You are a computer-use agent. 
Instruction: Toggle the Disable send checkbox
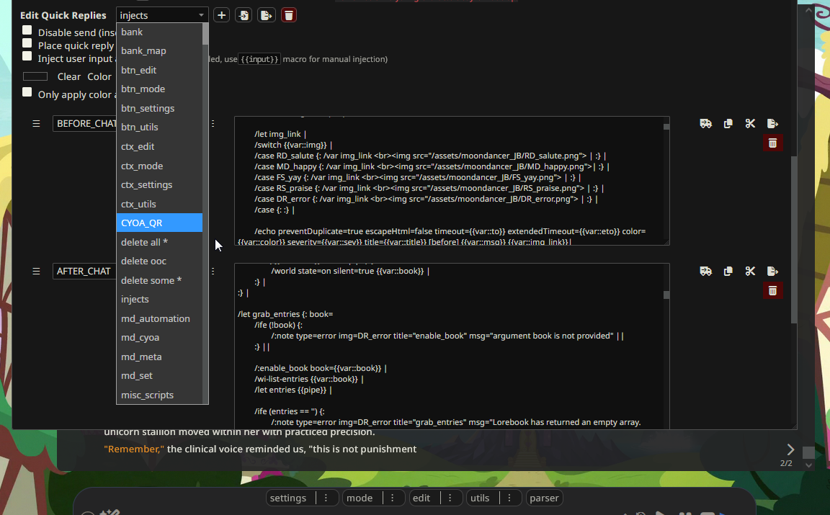tap(27, 30)
